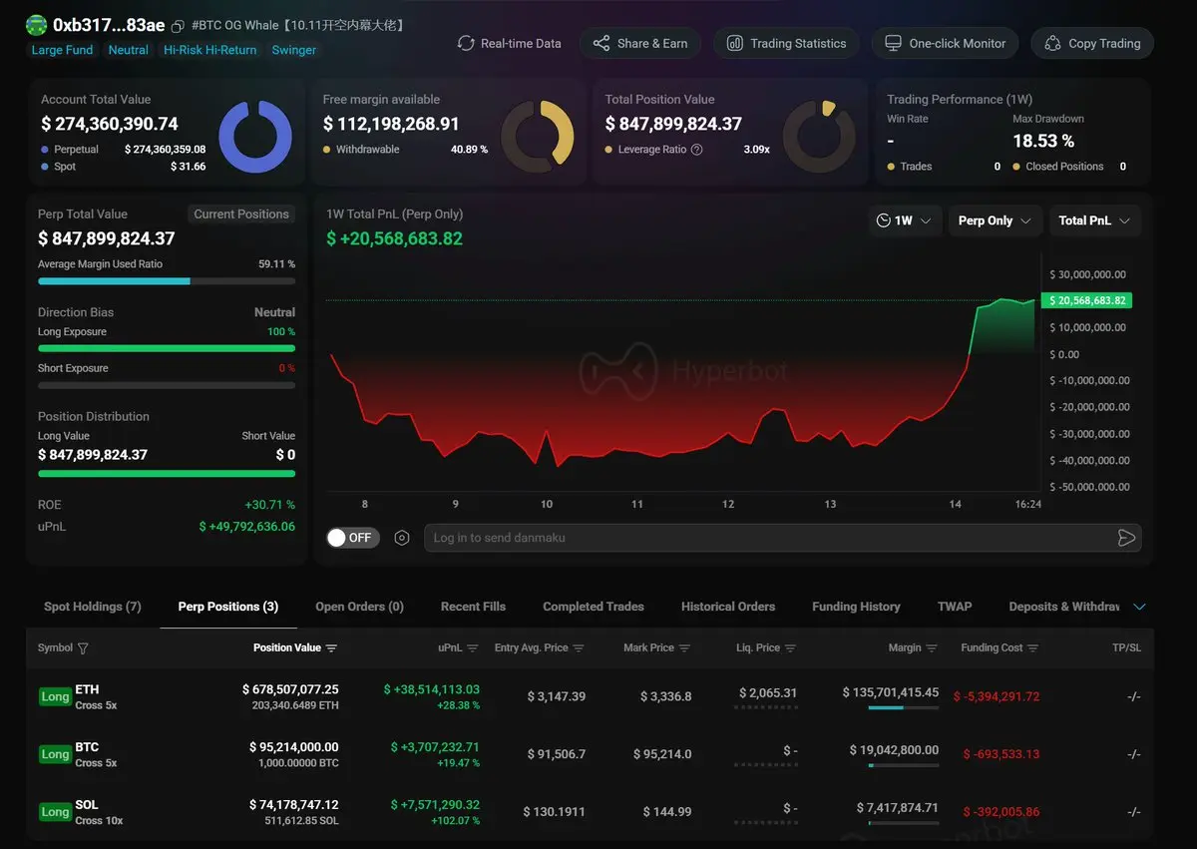Click the BTC entry price $91,506.7

click(x=555, y=754)
